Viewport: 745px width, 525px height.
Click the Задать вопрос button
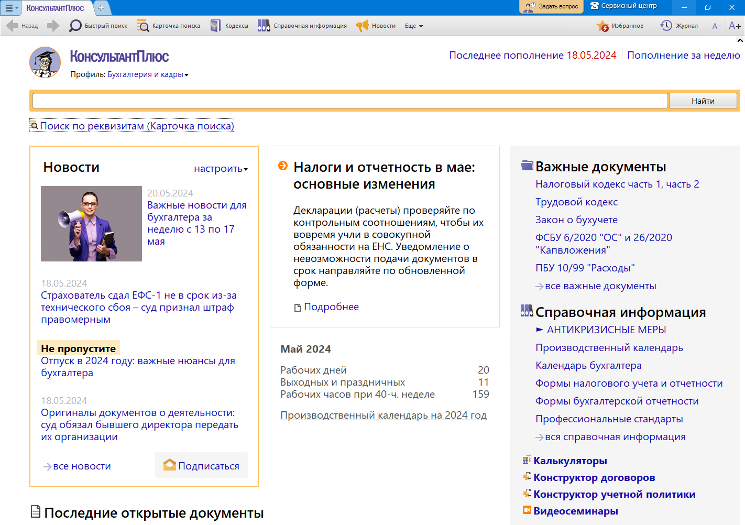point(551,6)
